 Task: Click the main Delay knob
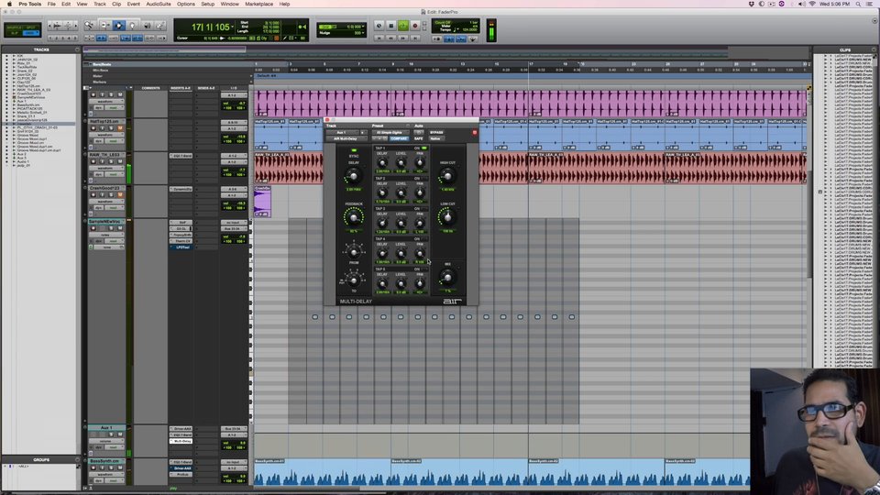354,176
